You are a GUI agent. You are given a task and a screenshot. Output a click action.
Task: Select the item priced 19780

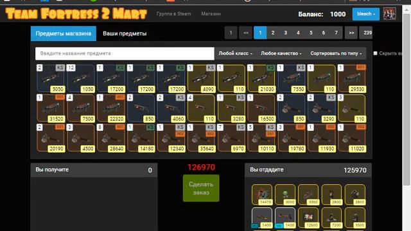tap(292, 139)
